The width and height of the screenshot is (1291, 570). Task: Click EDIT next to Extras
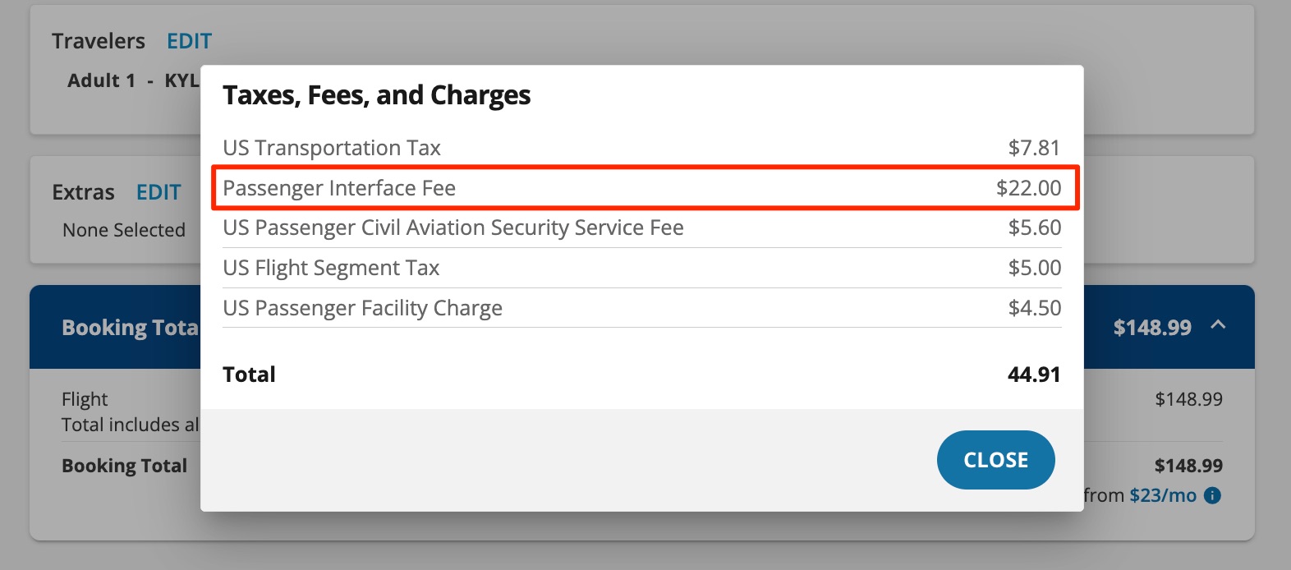click(159, 191)
